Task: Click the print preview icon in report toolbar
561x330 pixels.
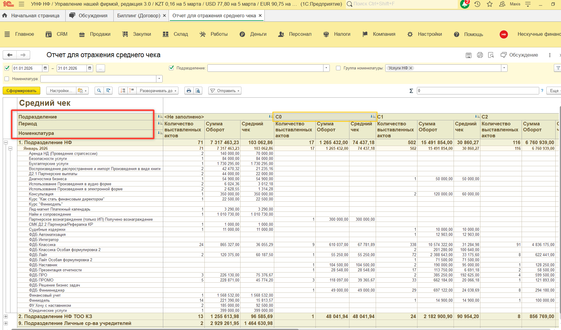Action: tap(198, 91)
